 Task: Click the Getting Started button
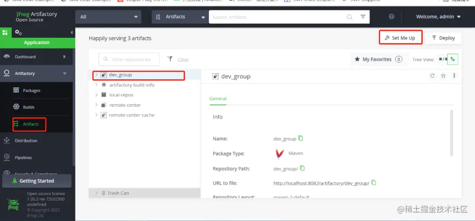[37, 181]
